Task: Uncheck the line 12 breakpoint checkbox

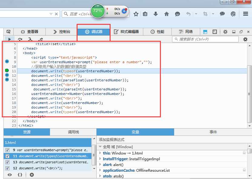Action: click(x=7, y=168)
